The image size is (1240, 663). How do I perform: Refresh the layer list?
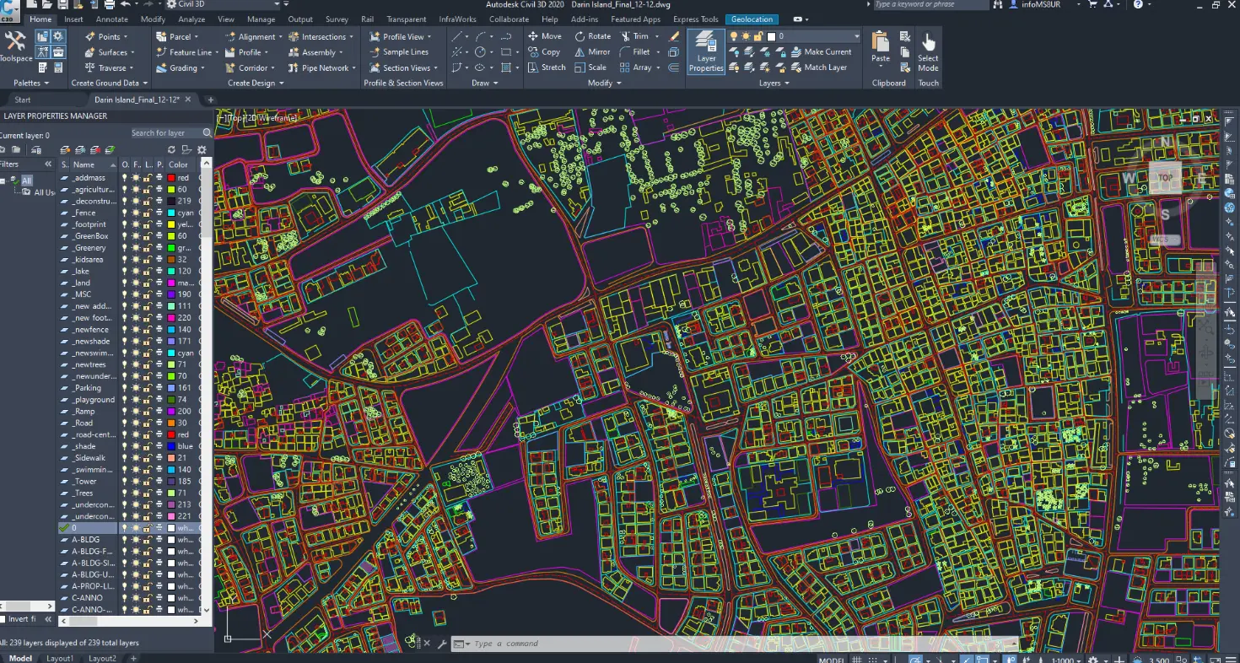(172, 150)
